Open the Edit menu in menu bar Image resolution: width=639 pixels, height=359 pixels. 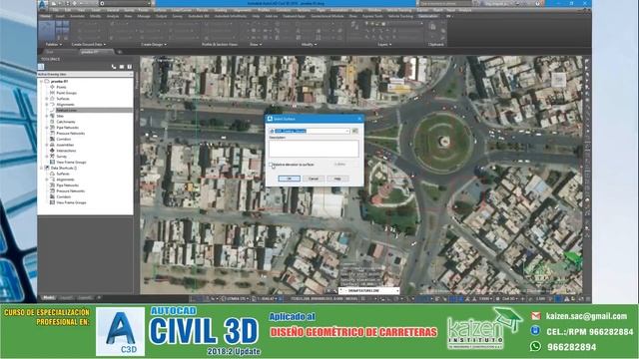[67, 10]
